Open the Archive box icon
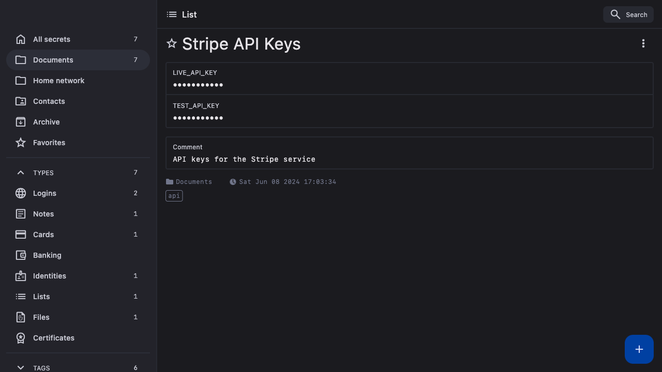Viewport: 662px width, 372px height. [x=21, y=122]
